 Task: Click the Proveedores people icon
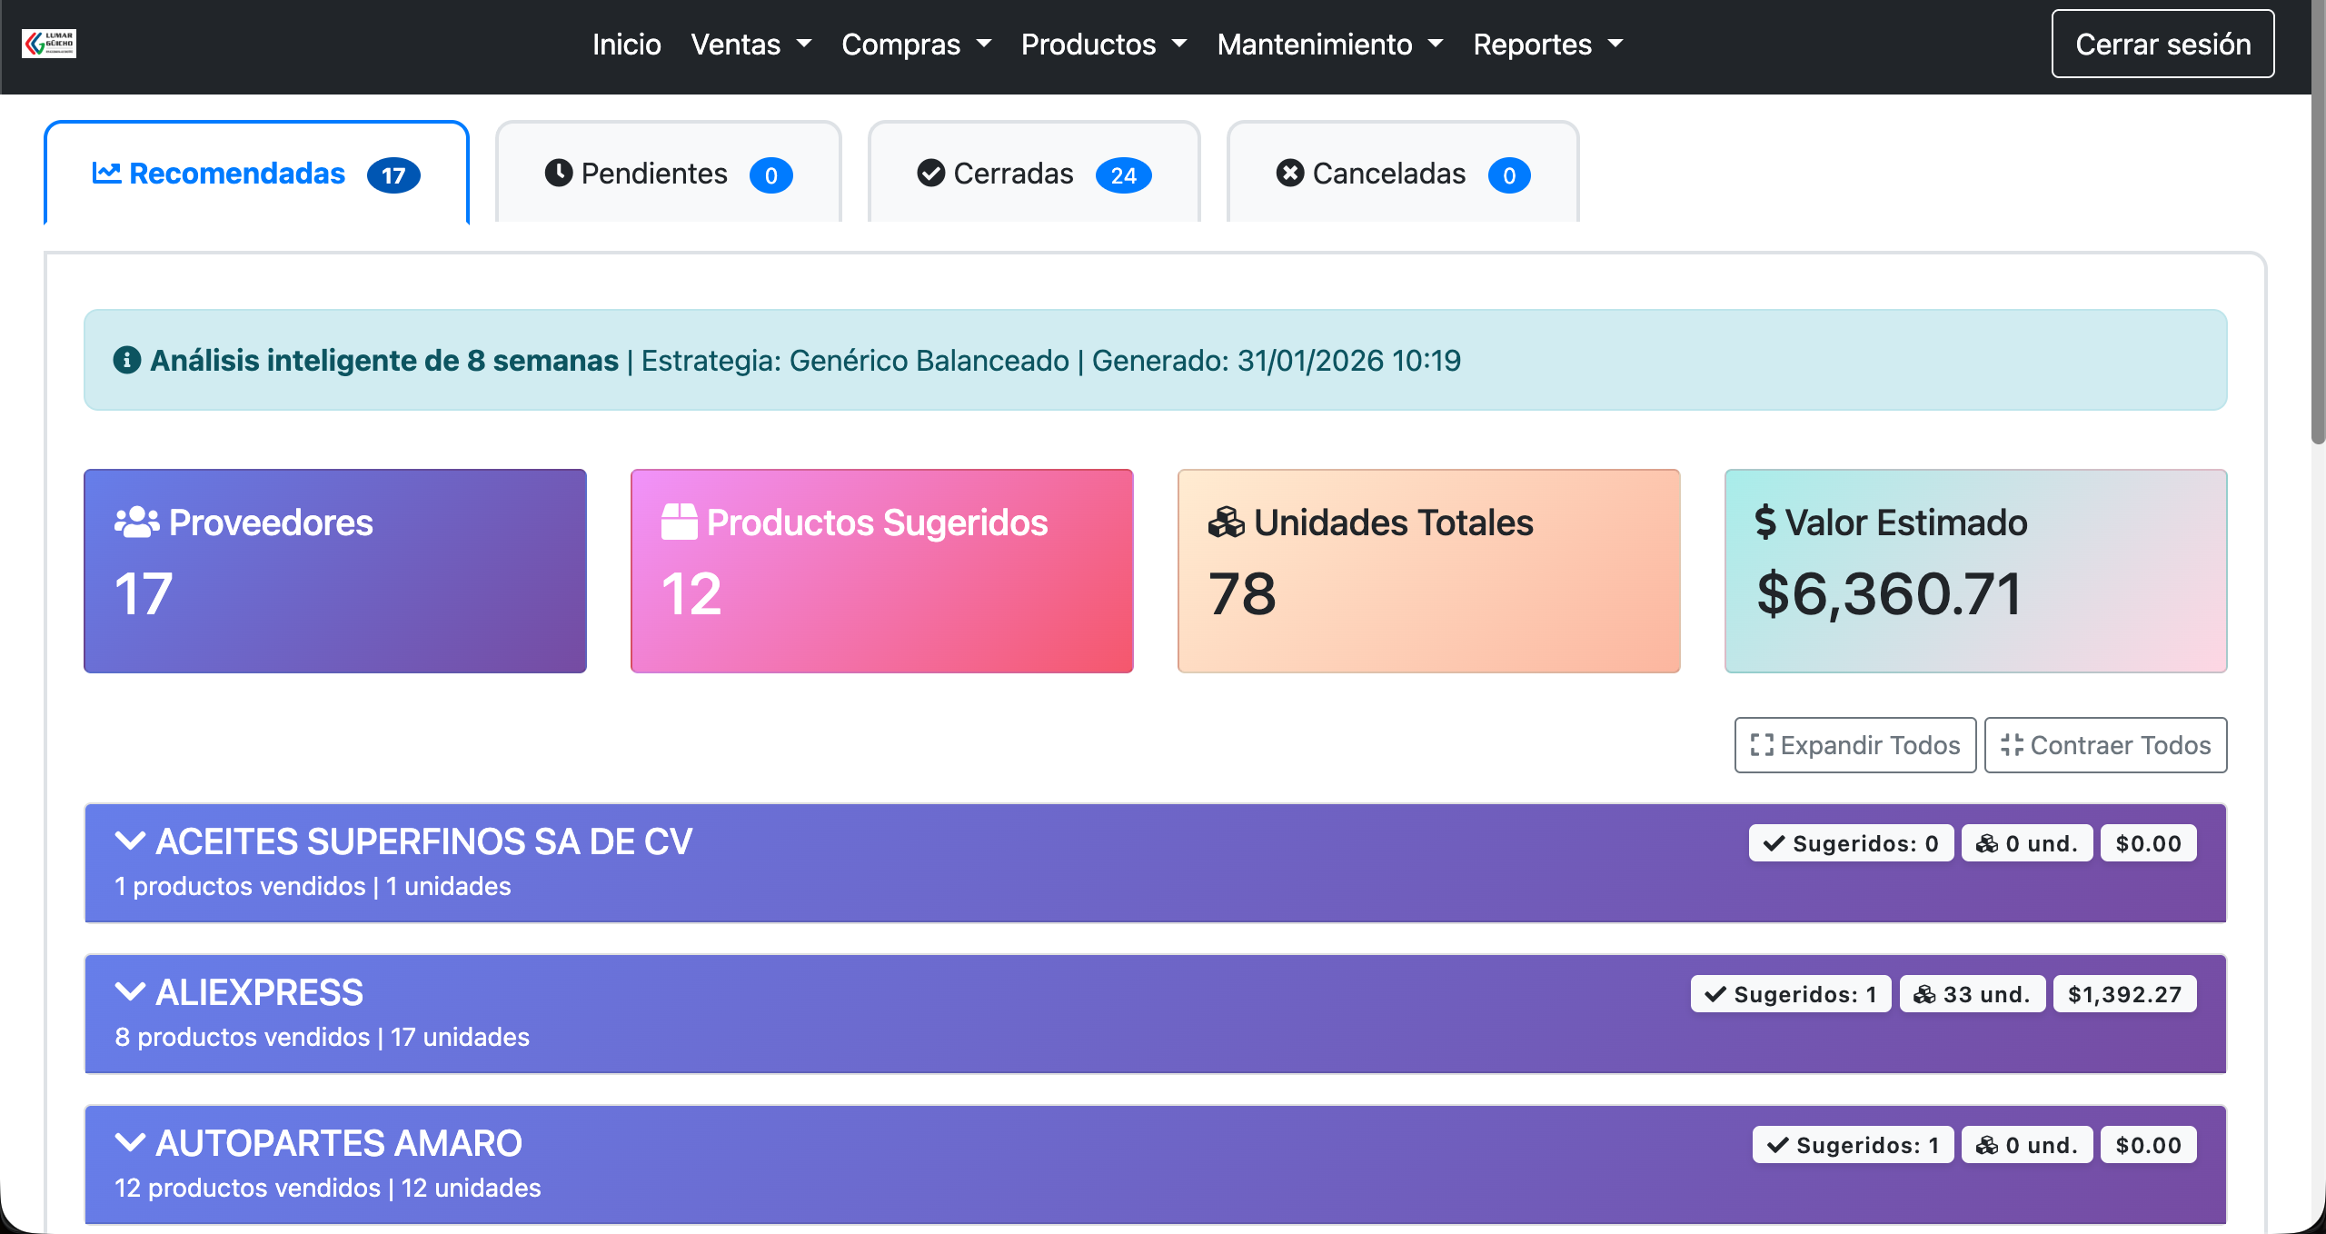point(136,522)
